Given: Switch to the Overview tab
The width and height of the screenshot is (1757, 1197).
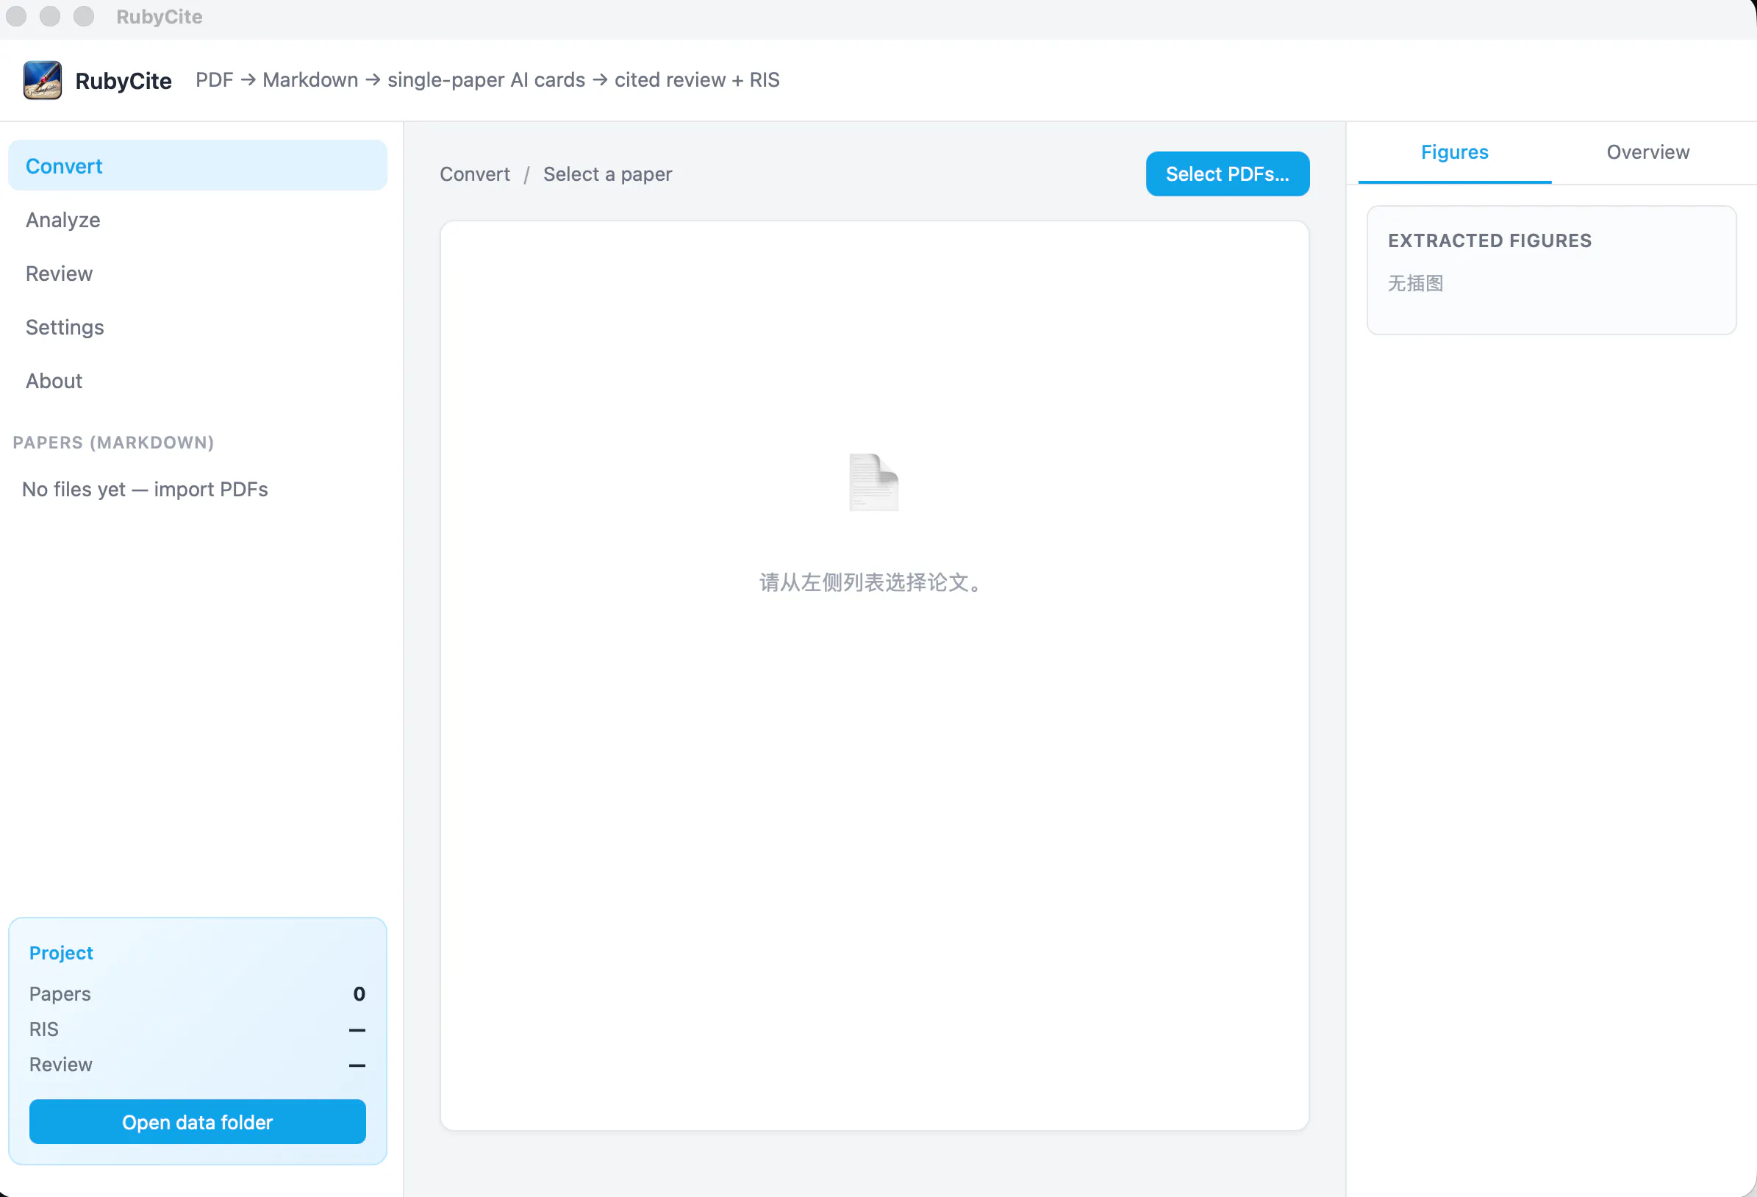Looking at the screenshot, I should point(1647,152).
